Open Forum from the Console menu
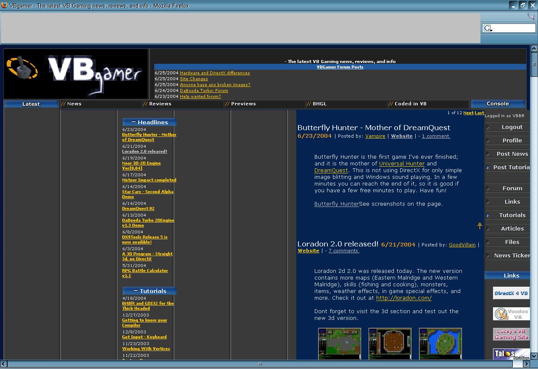538x369 pixels. (x=512, y=188)
